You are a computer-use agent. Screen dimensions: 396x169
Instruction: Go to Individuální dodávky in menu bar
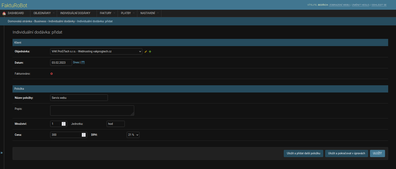[x=75, y=13]
